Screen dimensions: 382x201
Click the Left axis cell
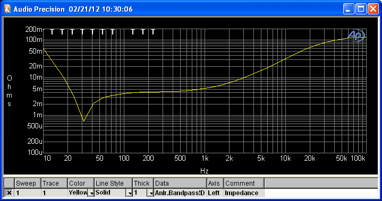pos(215,193)
